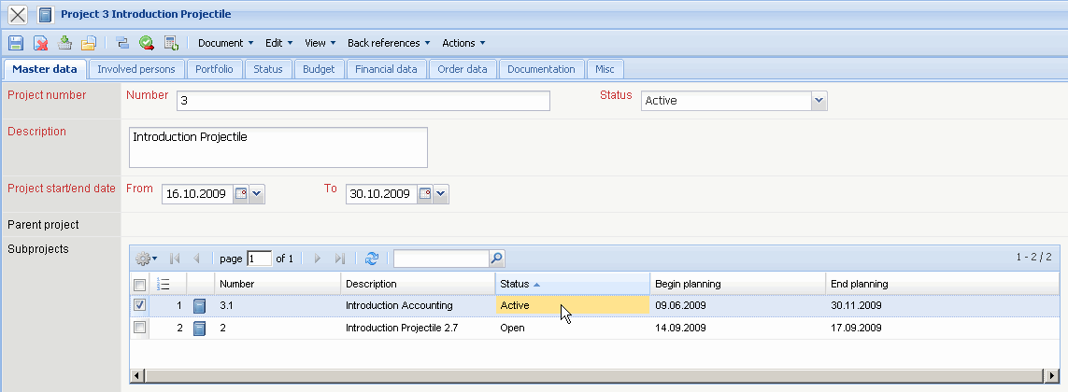1068x392 pixels.
Task: Check the Introduction Projectile 2.7 row checkbox
Action: point(139,328)
